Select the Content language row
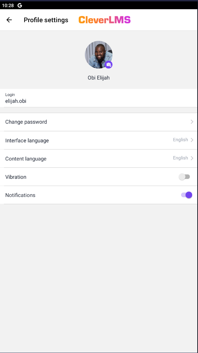 click(x=99, y=158)
